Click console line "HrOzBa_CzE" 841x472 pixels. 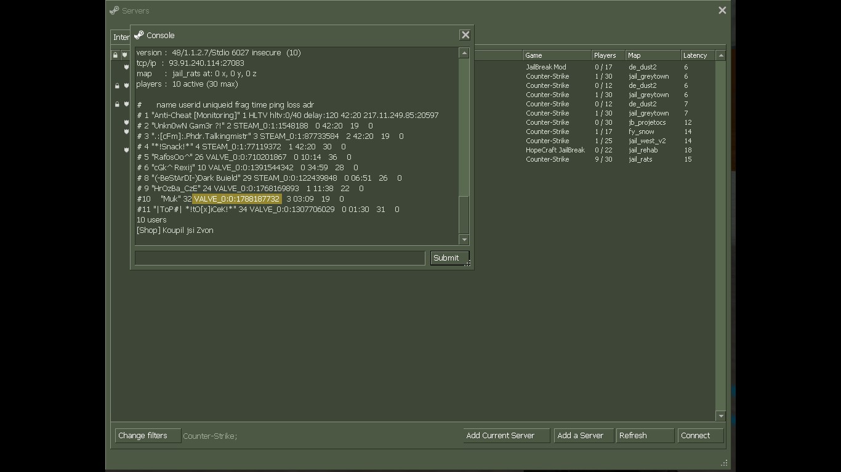[x=250, y=189]
